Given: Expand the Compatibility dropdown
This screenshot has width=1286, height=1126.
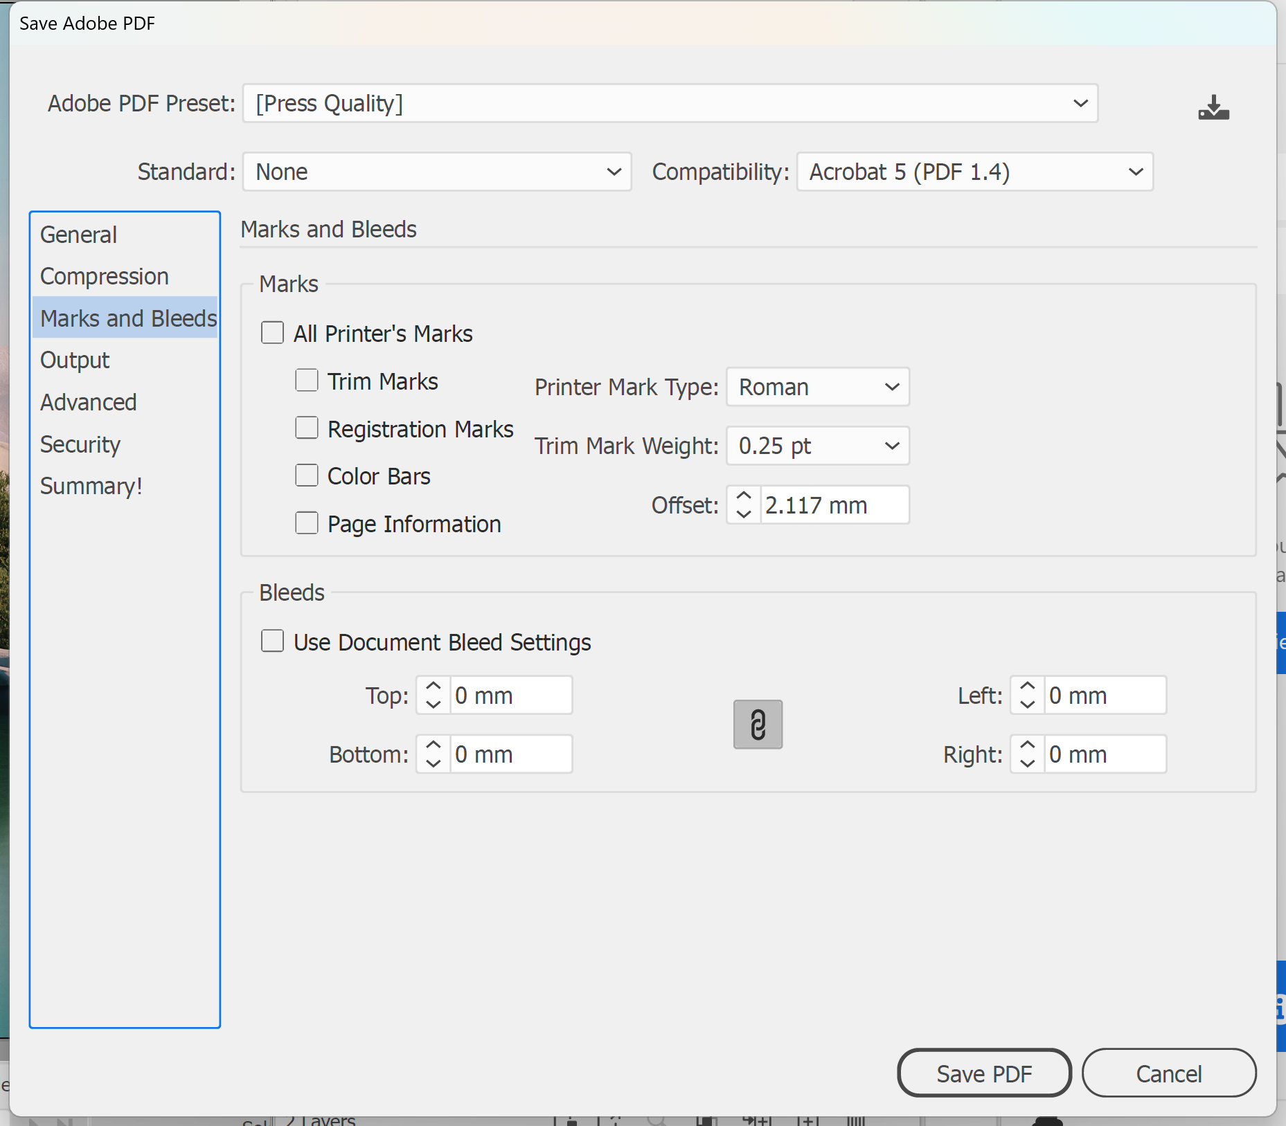Looking at the screenshot, I should click(x=975, y=172).
